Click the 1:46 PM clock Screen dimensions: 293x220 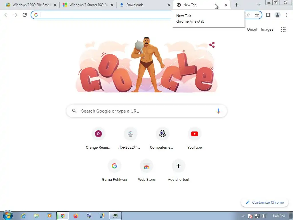(278, 216)
